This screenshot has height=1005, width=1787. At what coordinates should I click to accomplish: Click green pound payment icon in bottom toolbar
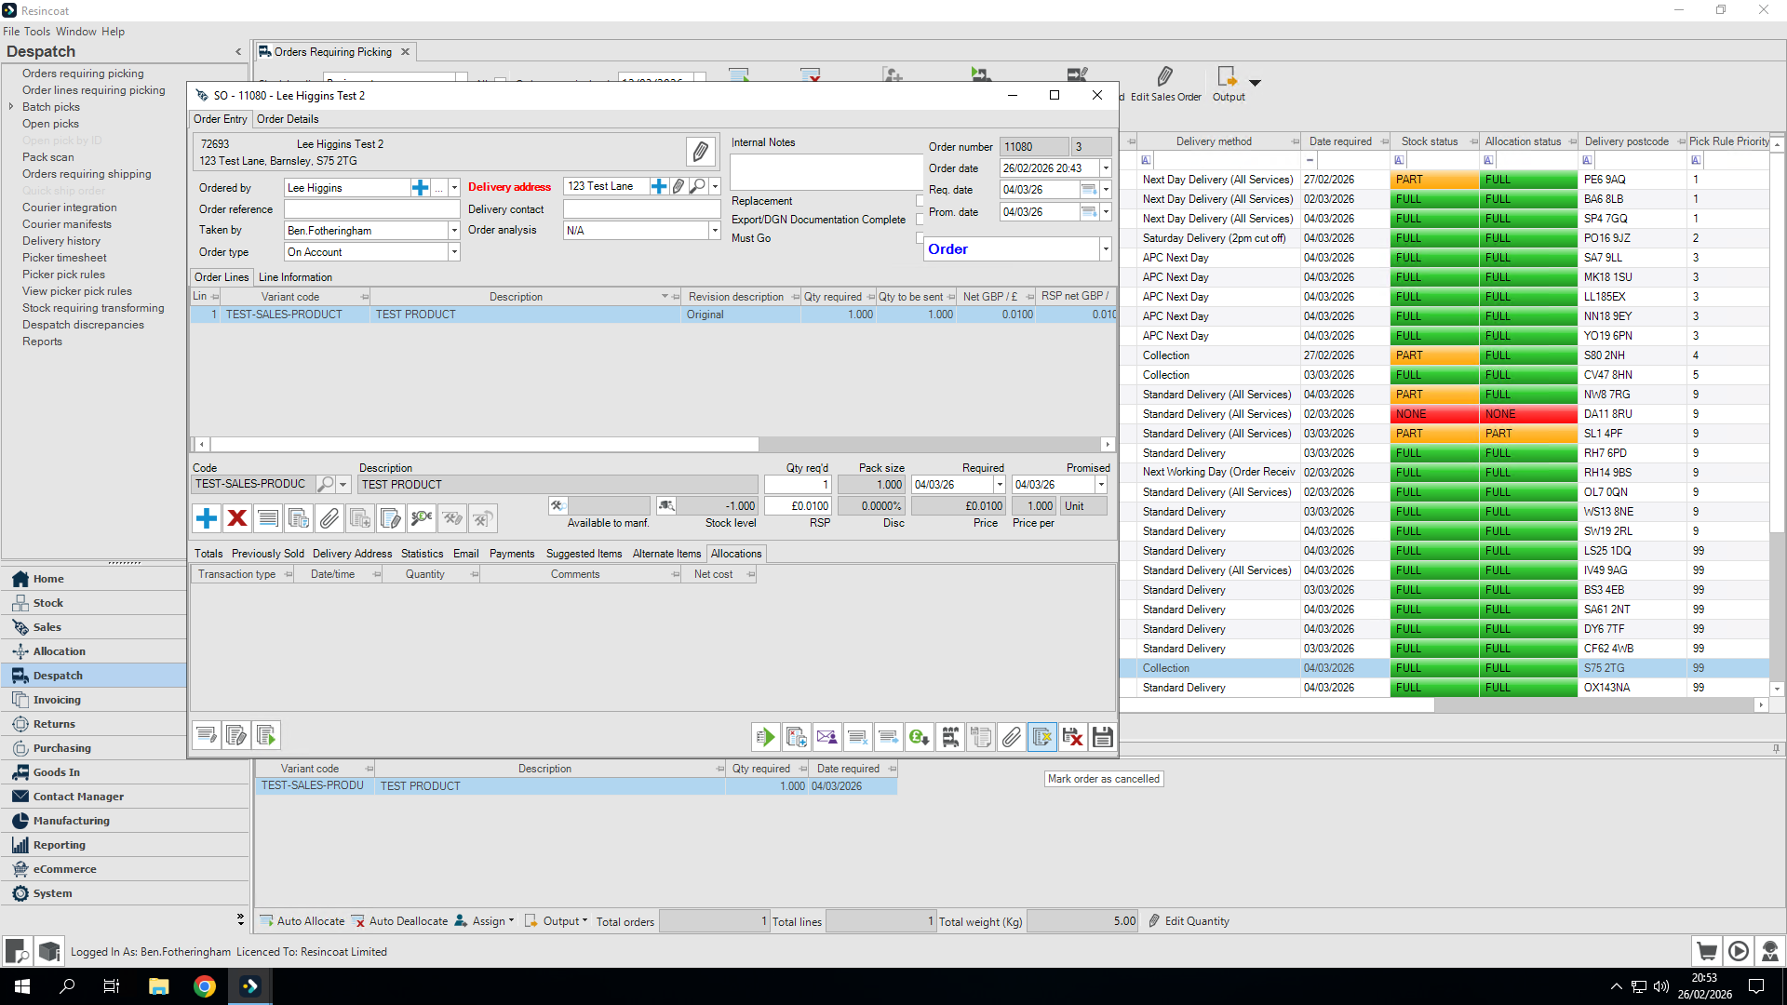click(919, 737)
